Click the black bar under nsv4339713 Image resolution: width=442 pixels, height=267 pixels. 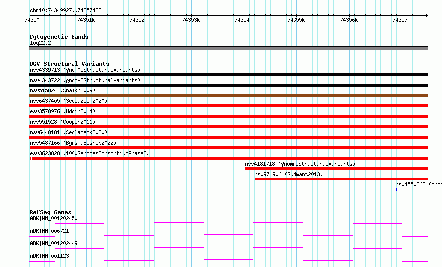228,75
